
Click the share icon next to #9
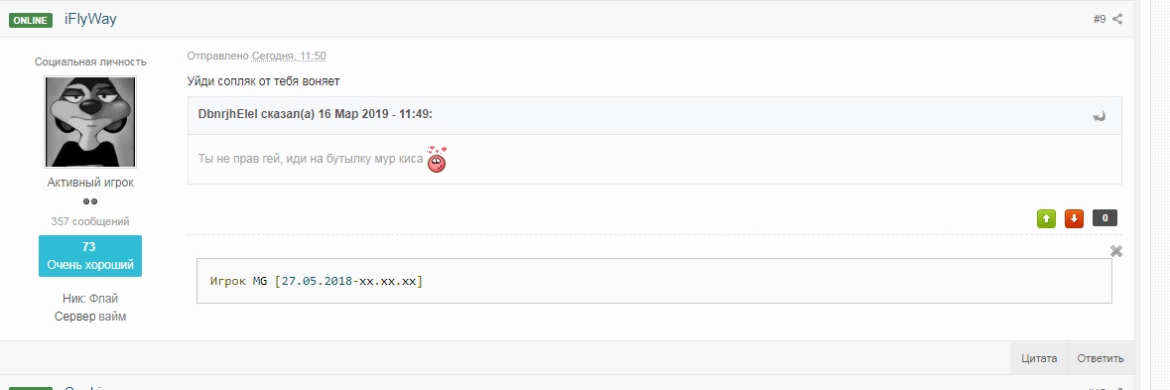click(1117, 20)
